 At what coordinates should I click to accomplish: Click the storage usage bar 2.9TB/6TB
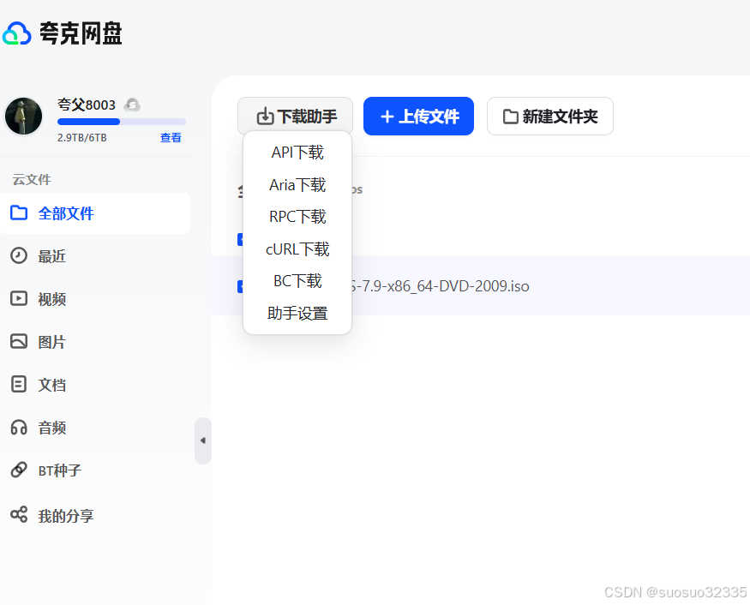122,122
